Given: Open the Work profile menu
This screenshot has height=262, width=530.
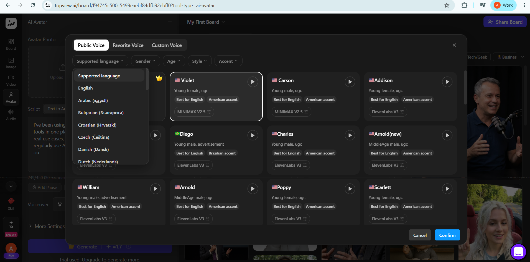Looking at the screenshot, I should point(503,5).
